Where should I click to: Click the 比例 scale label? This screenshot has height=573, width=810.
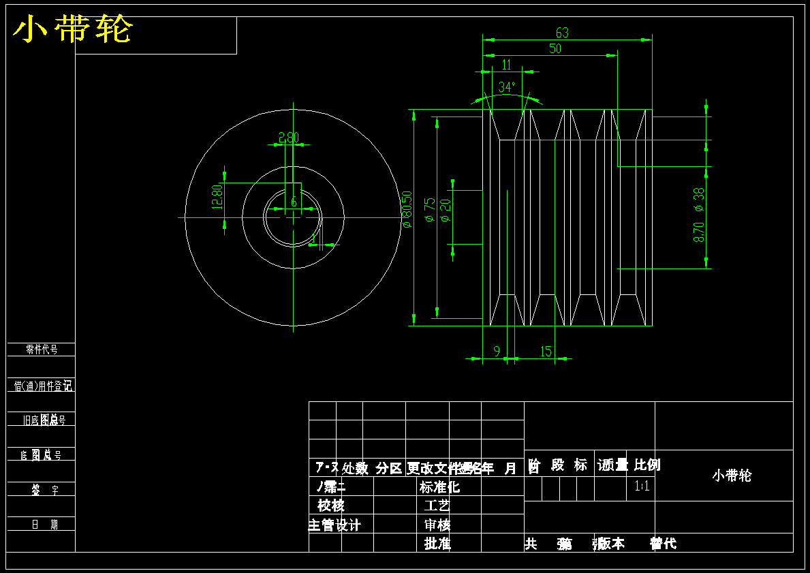(647, 465)
